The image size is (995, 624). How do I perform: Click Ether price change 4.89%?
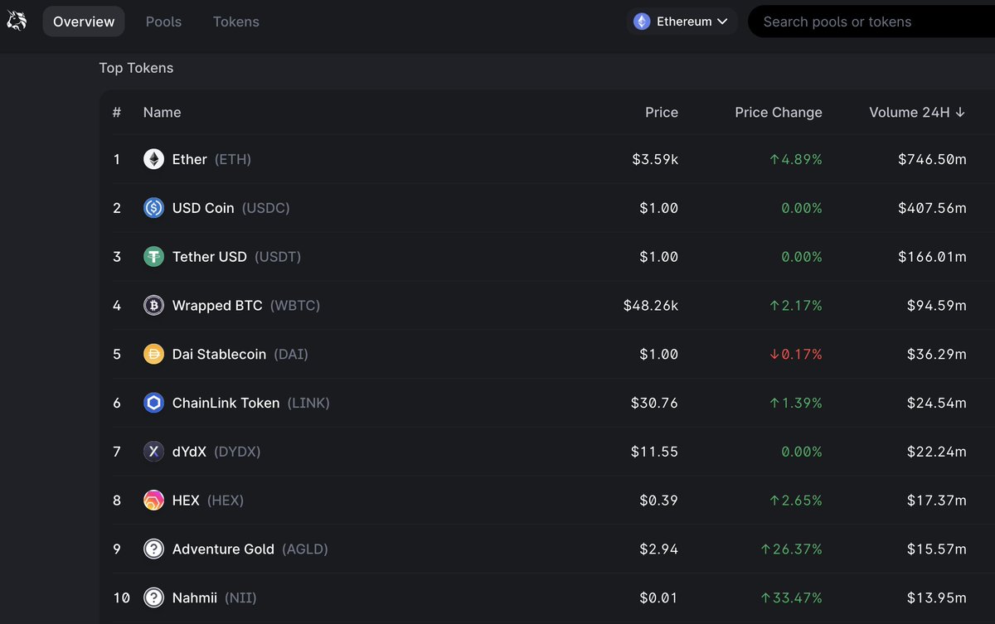(796, 159)
